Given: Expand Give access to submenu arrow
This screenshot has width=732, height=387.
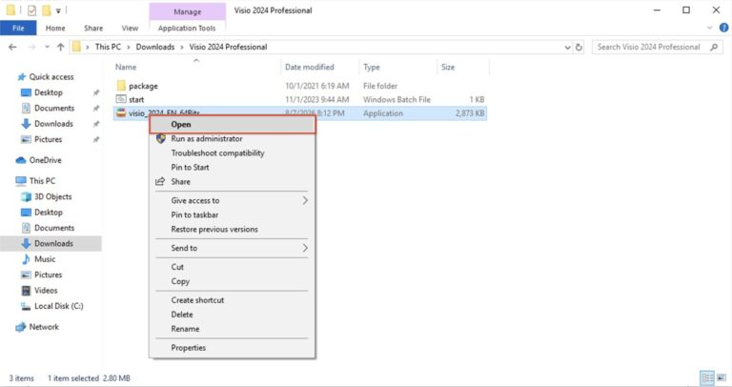Looking at the screenshot, I should tap(305, 200).
